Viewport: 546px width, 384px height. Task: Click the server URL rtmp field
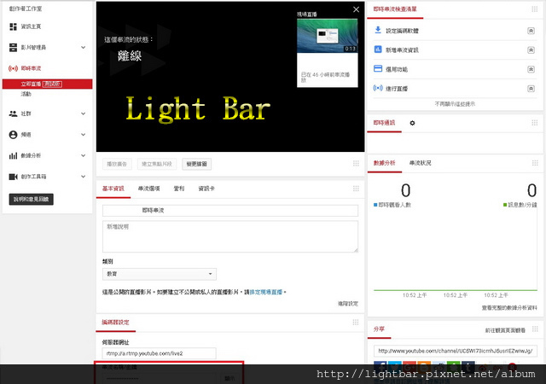click(160, 353)
